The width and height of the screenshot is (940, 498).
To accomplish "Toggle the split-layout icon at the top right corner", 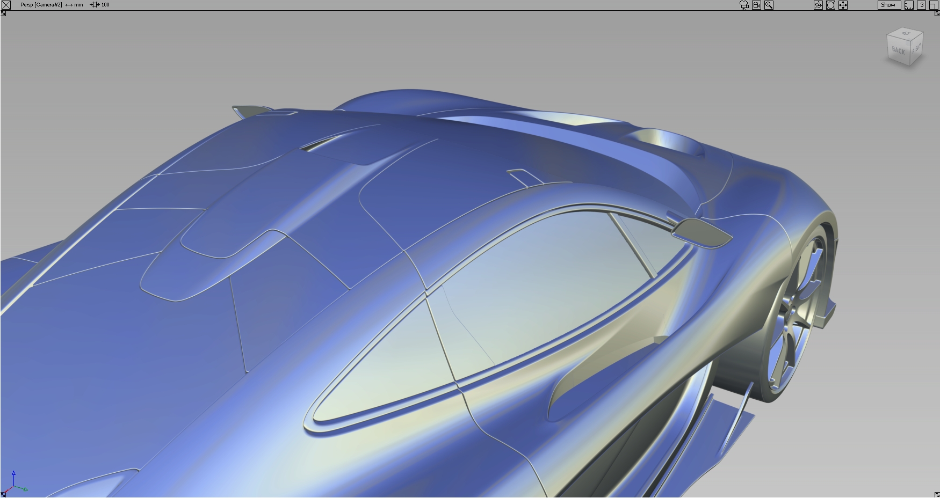I will pos(933,5).
